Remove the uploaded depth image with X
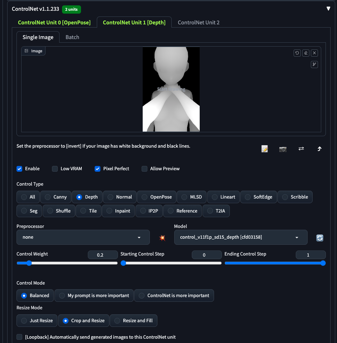The image size is (337, 343). coord(314,53)
